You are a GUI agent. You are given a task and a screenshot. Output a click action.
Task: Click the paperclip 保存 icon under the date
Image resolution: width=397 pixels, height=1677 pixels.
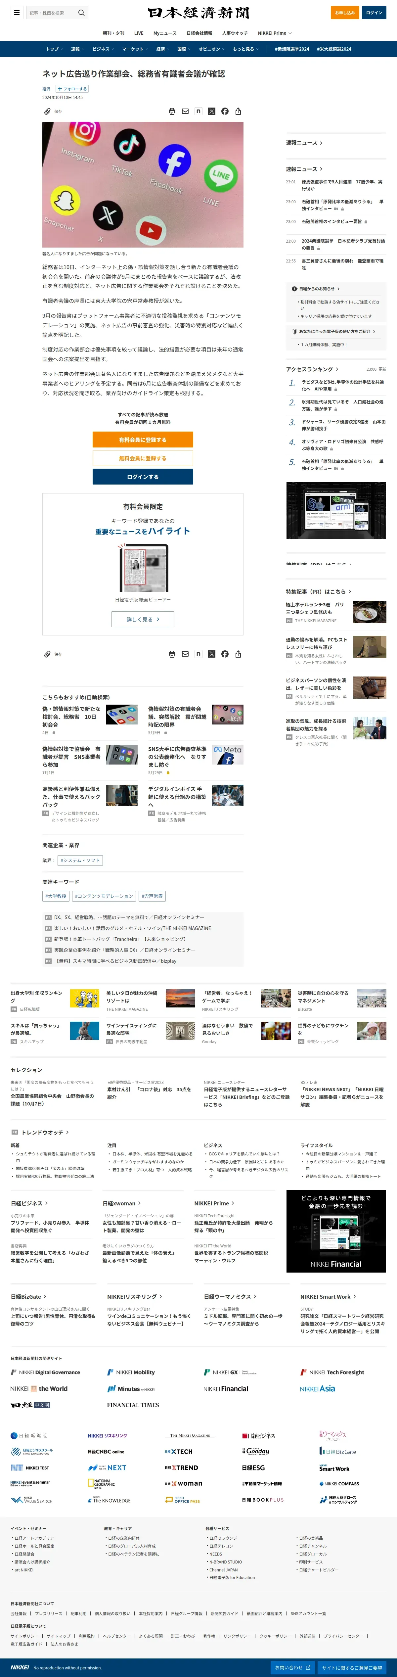point(48,111)
